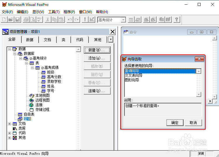The image size is (219, 157).
Task: Open the 工具(T) menu
Action: tap(54, 12)
